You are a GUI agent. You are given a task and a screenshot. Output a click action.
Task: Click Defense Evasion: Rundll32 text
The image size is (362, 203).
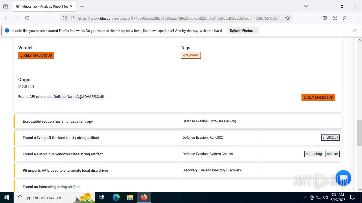click(x=202, y=138)
